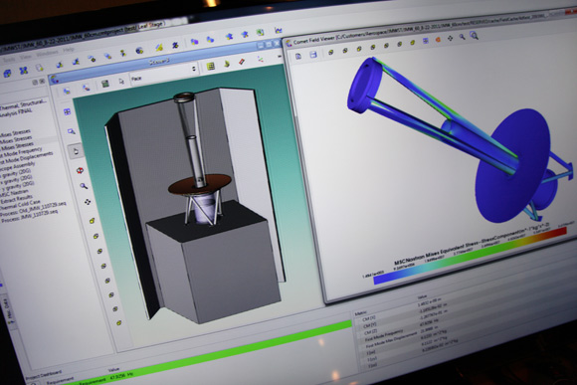The image size is (577, 385).
Task: Open the Windows menu
Action: tap(47, 54)
